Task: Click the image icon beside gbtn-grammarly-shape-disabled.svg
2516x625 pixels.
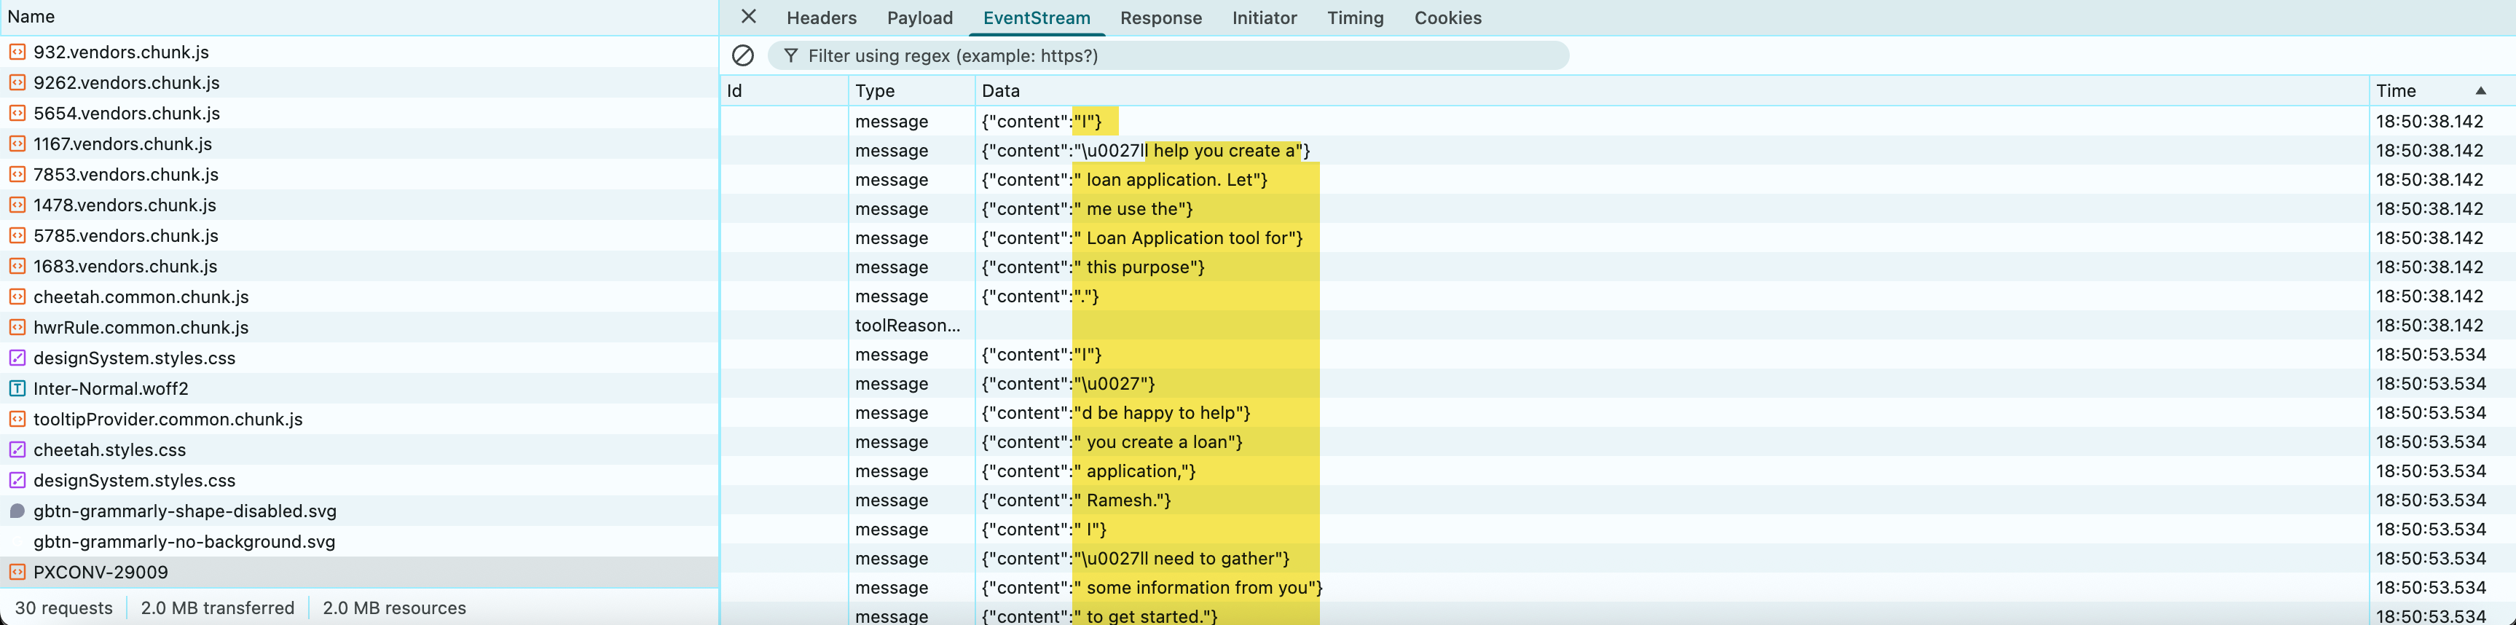Action: (17, 511)
